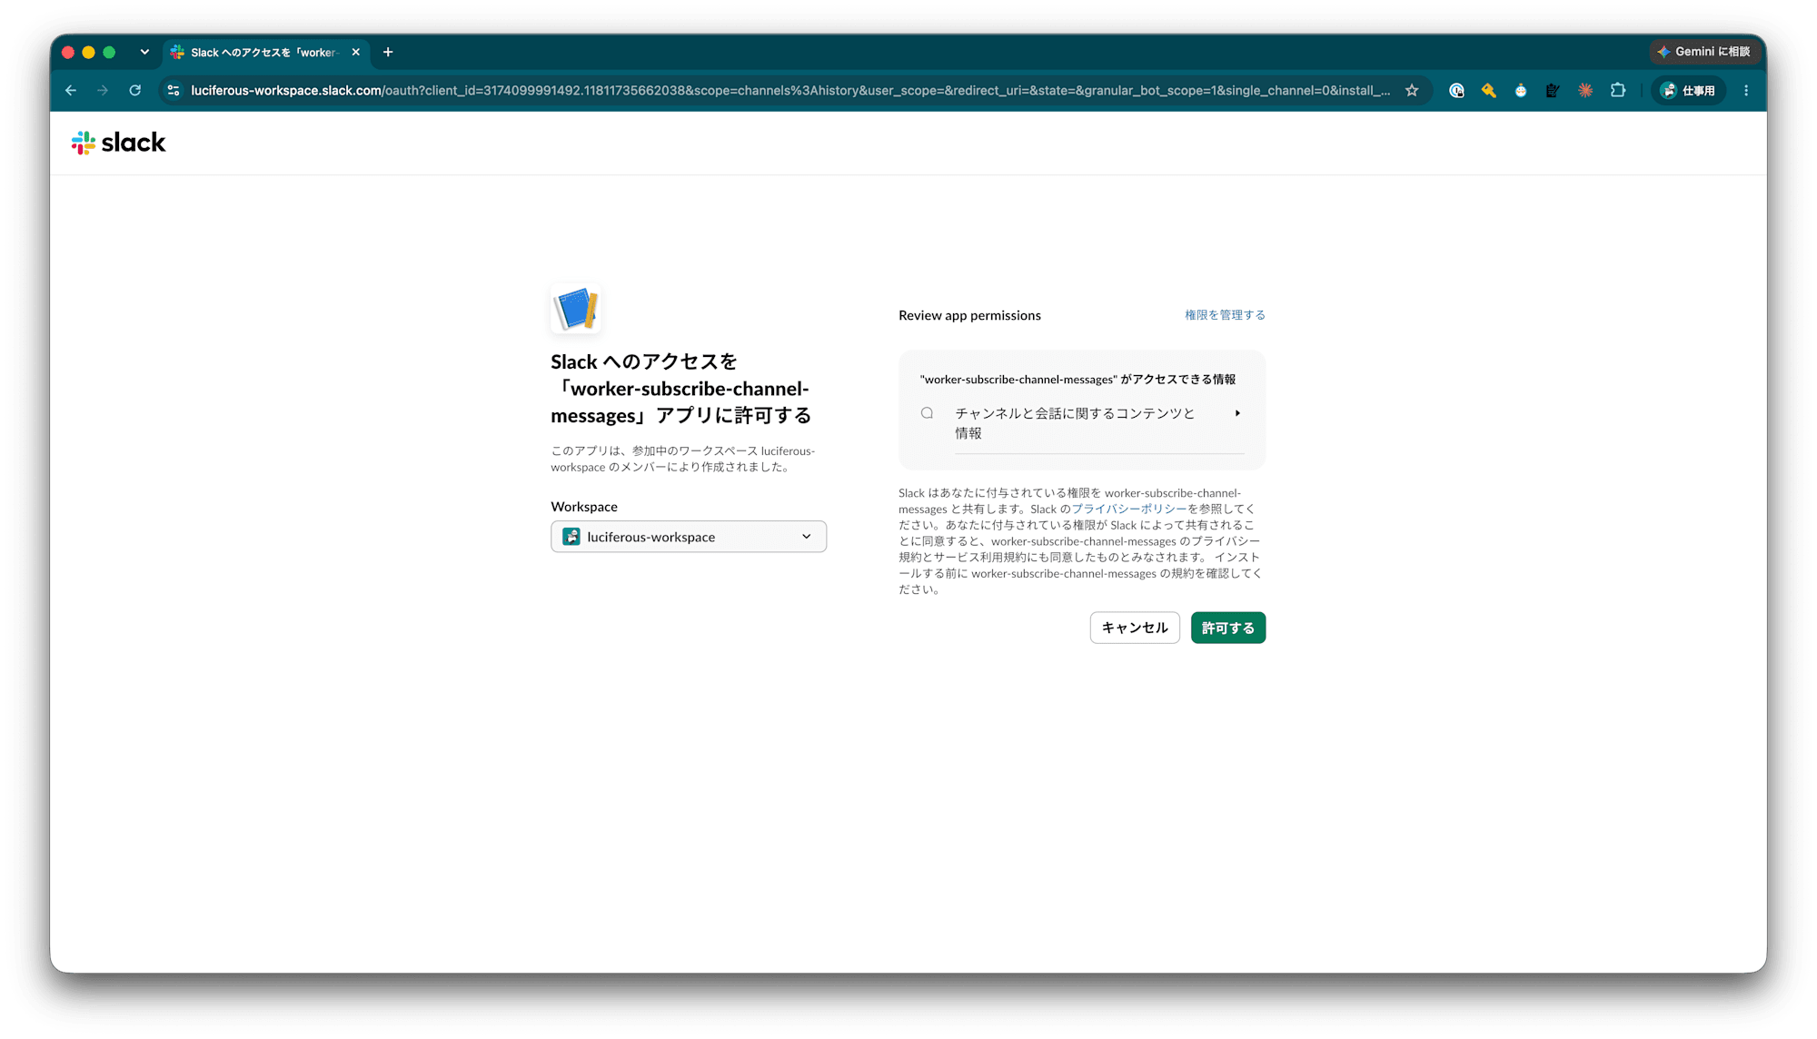The width and height of the screenshot is (1817, 1039).
Task: Open the white round face extension
Action: point(1521,91)
